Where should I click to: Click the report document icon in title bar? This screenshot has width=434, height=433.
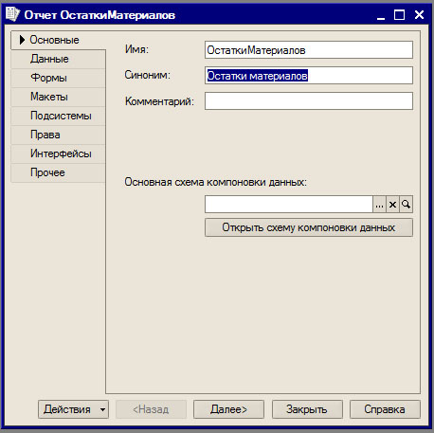coord(12,14)
